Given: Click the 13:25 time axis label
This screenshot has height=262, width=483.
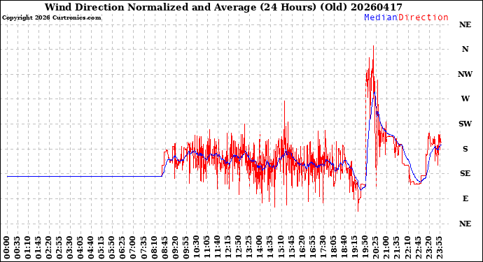Looking at the screenshot, I should [x=249, y=247].
